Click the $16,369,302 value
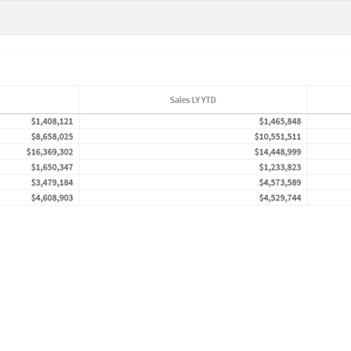The height and width of the screenshot is (351, 351). [50, 152]
